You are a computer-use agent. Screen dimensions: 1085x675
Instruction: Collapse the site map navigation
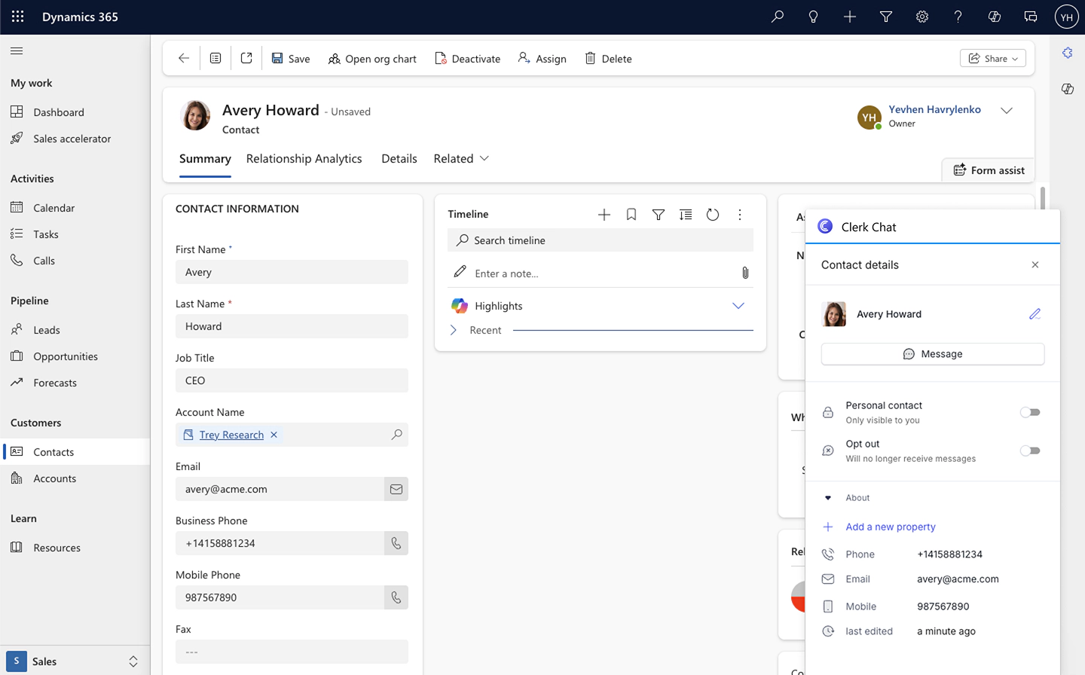pos(16,51)
